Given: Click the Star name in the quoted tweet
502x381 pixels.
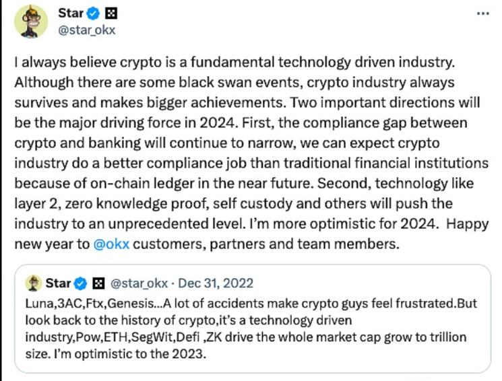Looking at the screenshot, I should point(58,283).
